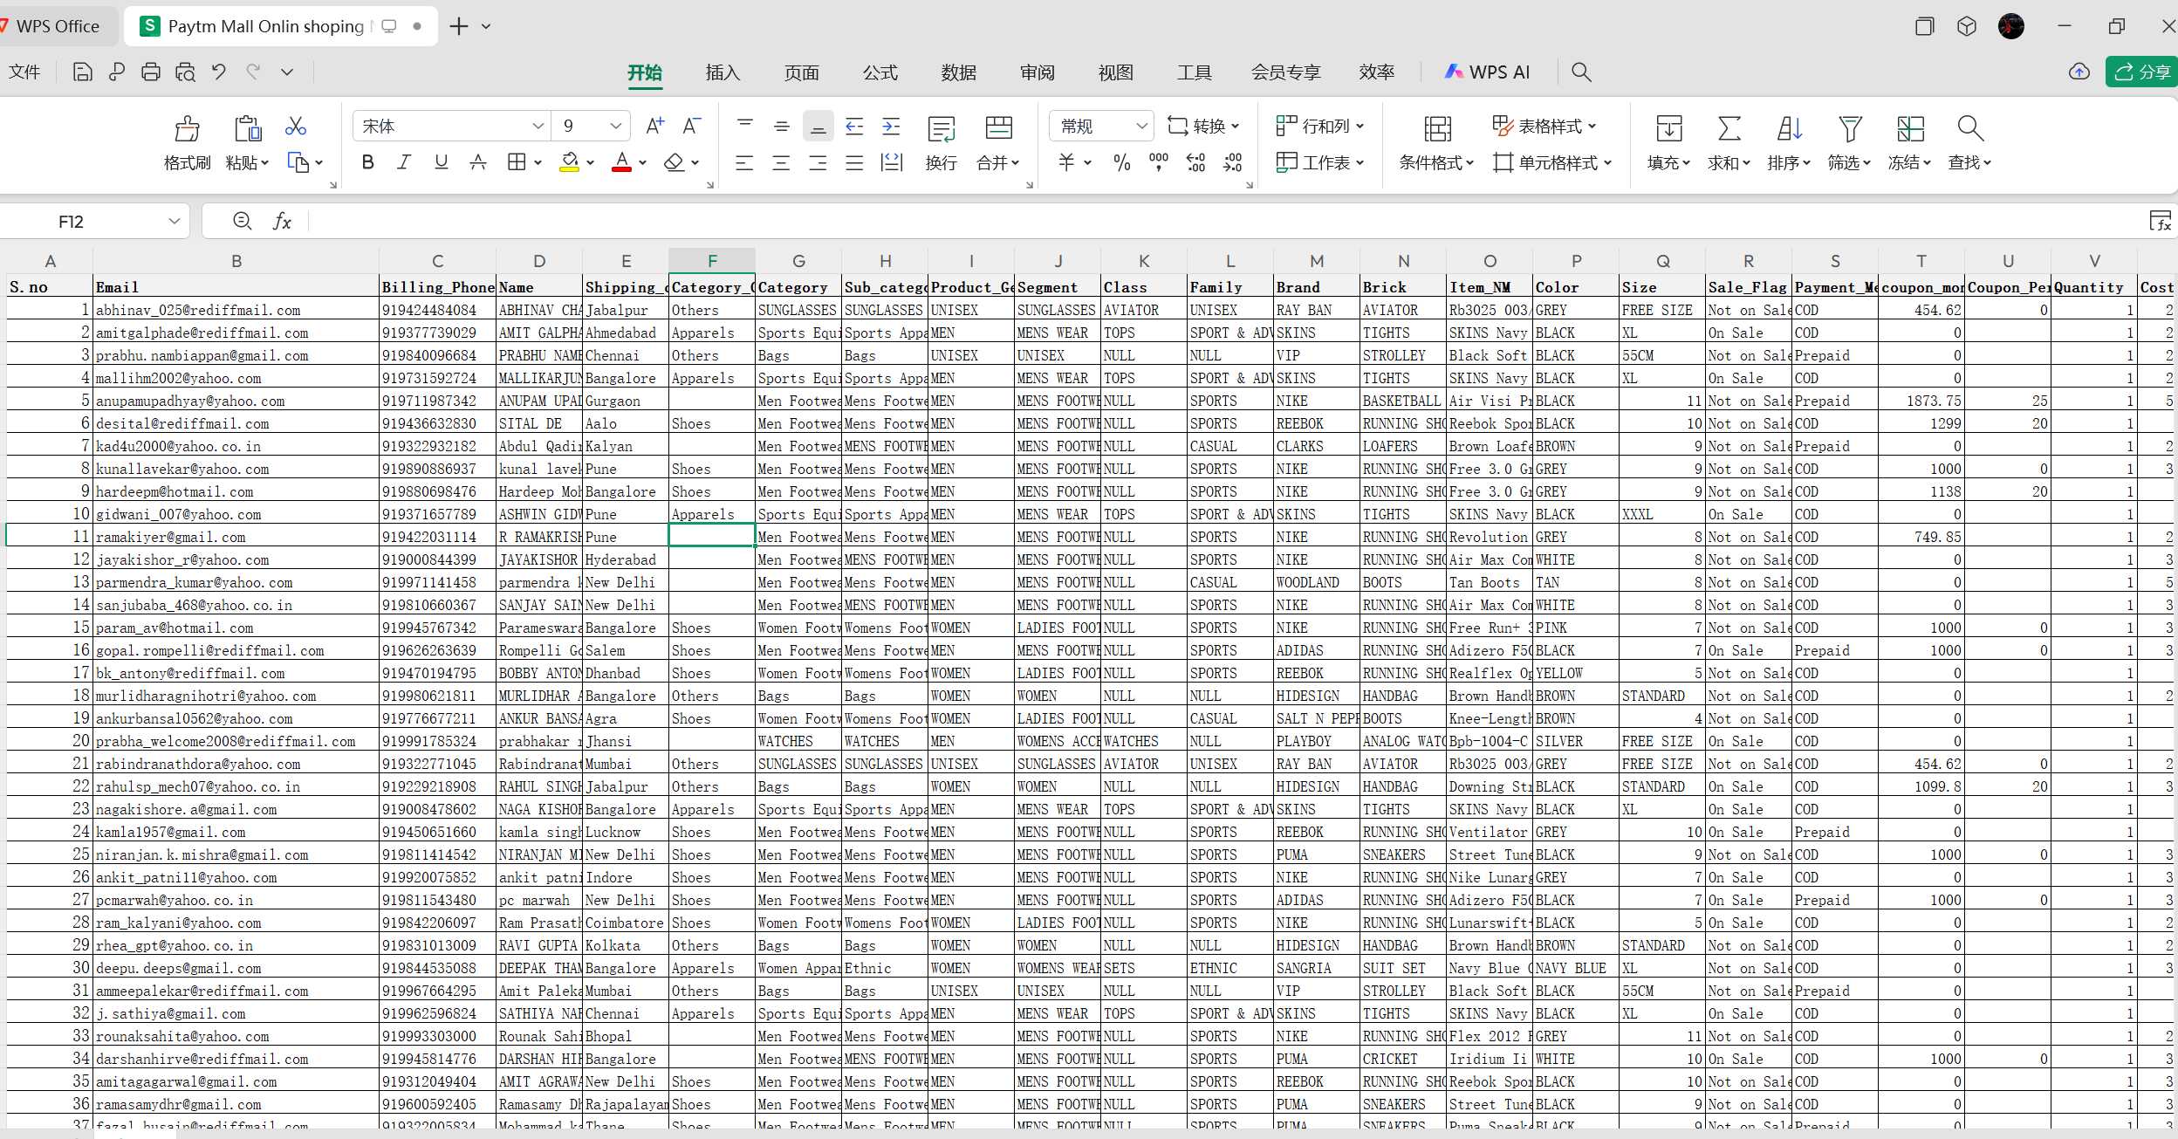Click the Print icon in quick access bar
The width and height of the screenshot is (2178, 1139).
151,72
